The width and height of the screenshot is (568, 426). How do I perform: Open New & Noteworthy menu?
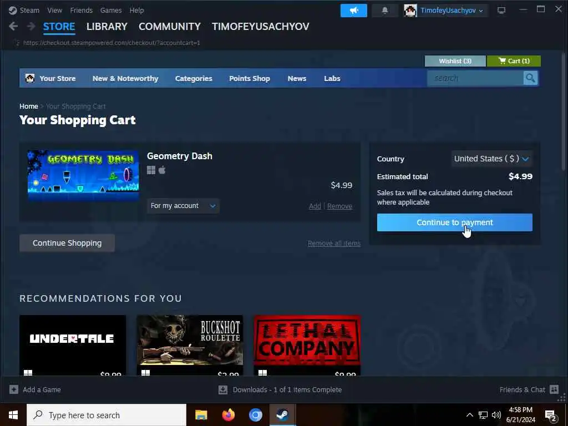(x=125, y=78)
